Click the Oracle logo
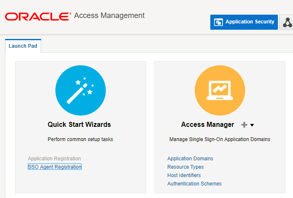Screen dimensions: 293x198 (x=38, y=17)
